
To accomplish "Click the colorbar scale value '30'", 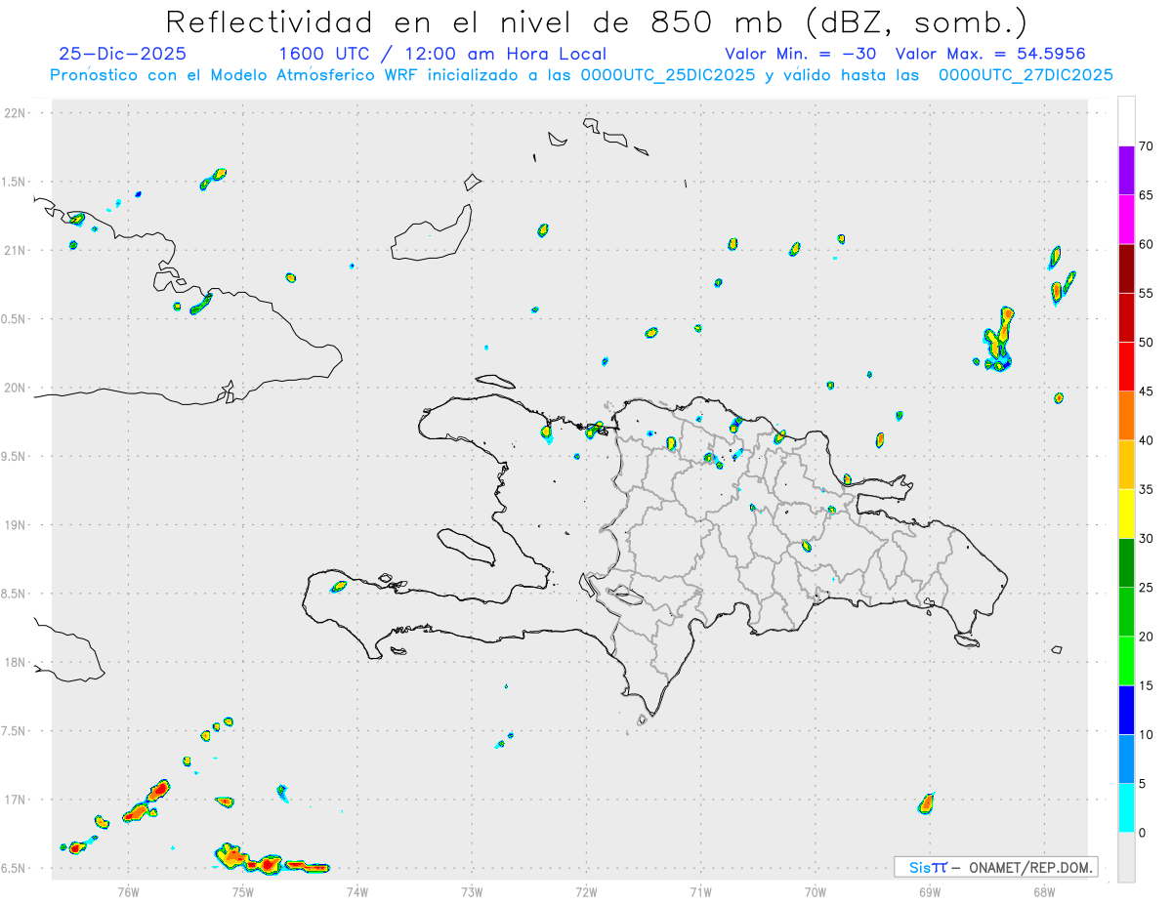I will 1147,539.
